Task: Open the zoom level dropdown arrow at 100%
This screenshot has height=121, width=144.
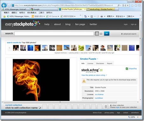Action: pyautogui.click(x=138, y=117)
